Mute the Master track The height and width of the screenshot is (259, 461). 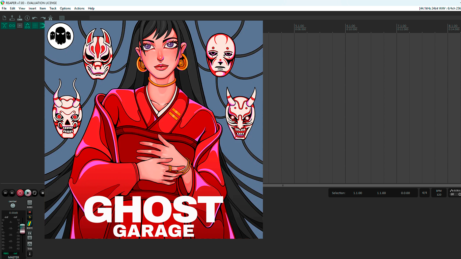coord(30,212)
